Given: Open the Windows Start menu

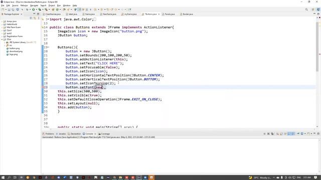Looking at the screenshot, I should pos(3,177).
